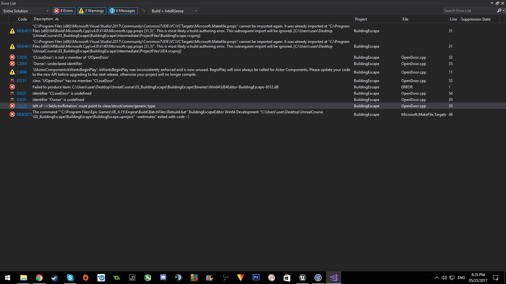This screenshot has width=506, height=284.
Task: Open network settings in the system tray
Action: [452, 278]
